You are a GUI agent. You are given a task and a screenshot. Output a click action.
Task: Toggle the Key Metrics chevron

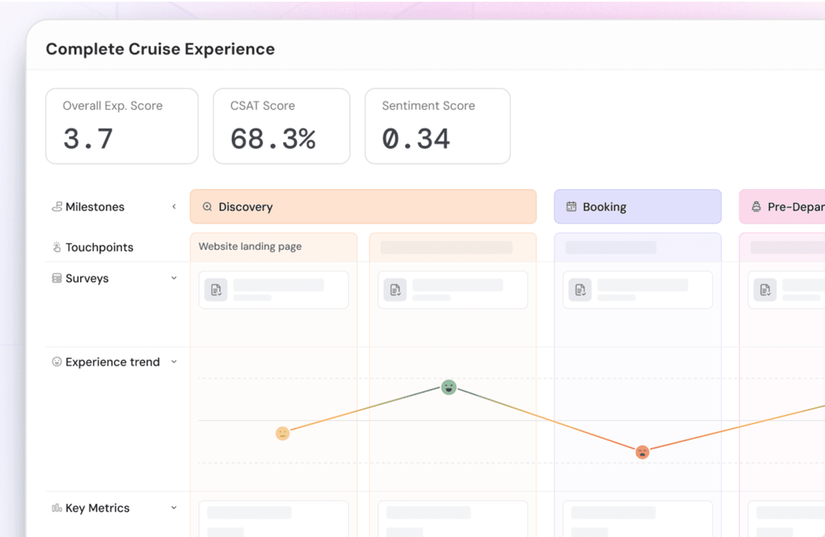tap(174, 508)
